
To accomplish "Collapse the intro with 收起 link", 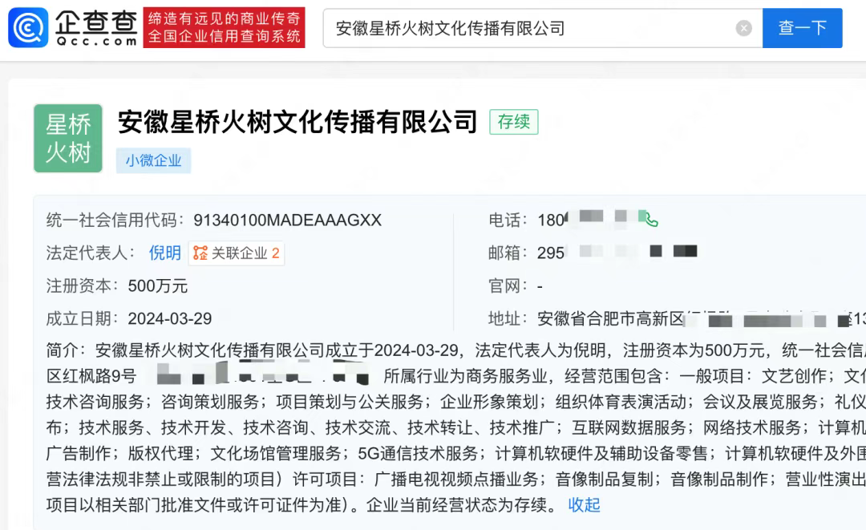I will (585, 504).
